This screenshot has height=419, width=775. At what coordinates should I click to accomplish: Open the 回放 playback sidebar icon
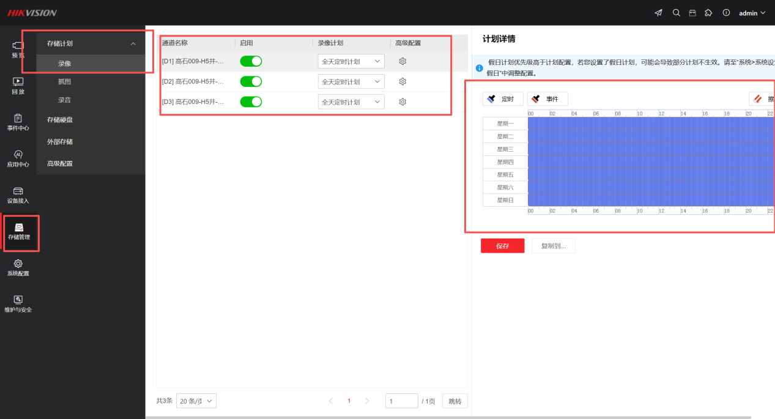tap(18, 85)
